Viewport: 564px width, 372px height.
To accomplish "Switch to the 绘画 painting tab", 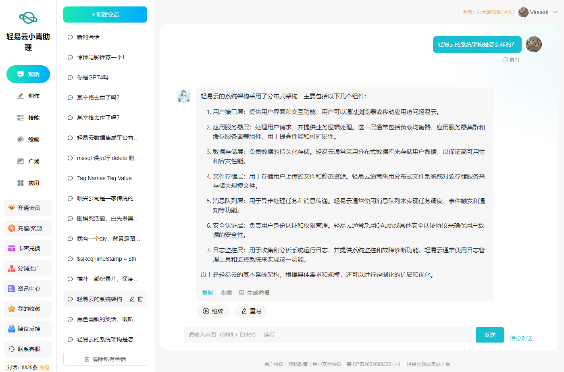I will (28, 139).
